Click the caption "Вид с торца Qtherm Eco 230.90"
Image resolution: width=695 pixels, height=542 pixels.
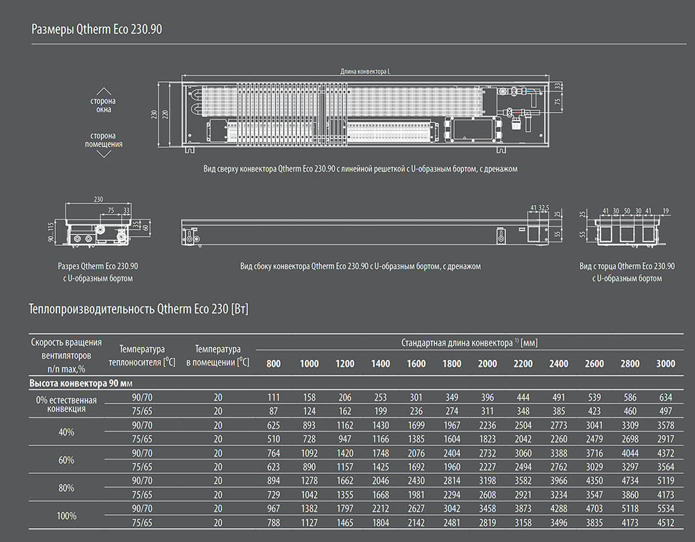click(627, 266)
